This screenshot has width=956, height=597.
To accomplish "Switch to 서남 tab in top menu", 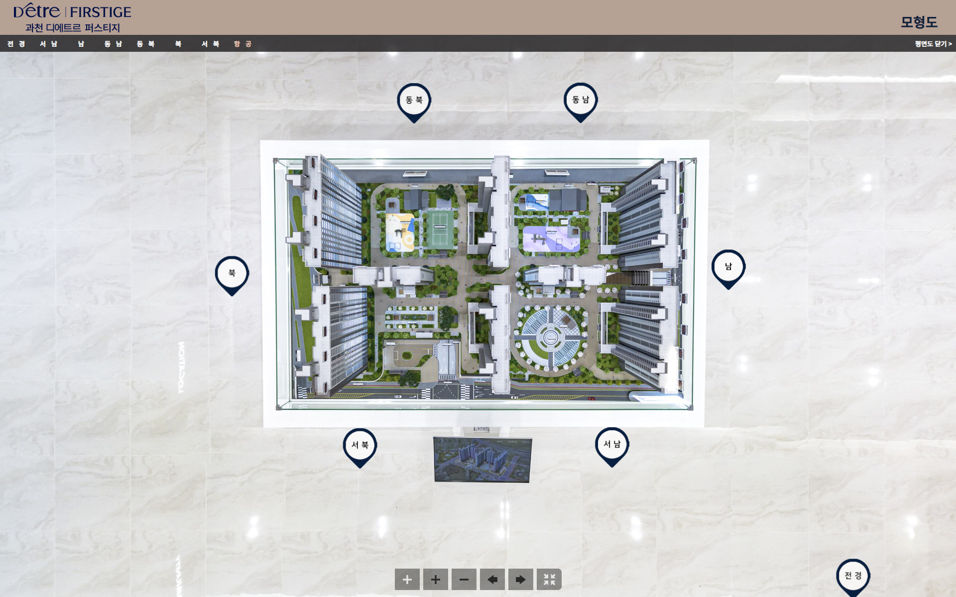I will (x=49, y=44).
